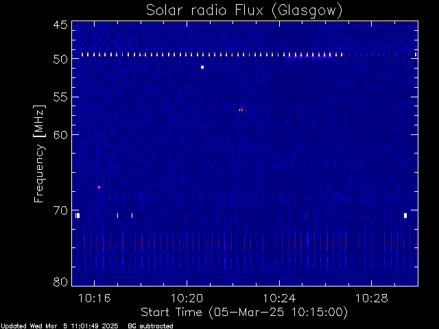Click the '80' frequency tick label
The image size is (439, 329).
(x=60, y=282)
